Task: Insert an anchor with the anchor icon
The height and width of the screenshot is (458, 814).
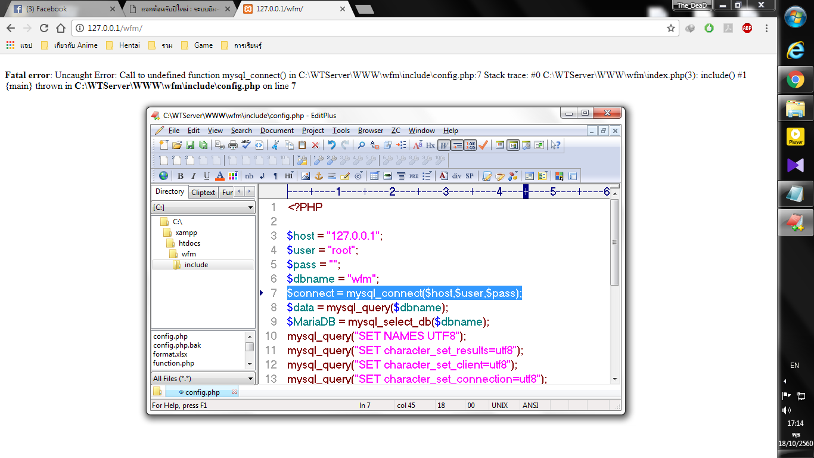Action: coord(318,176)
